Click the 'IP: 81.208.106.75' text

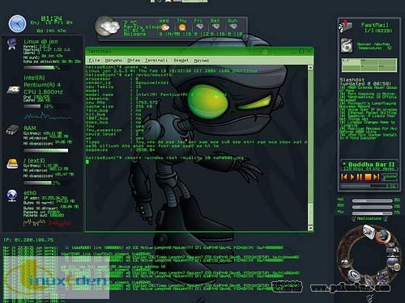click(x=28, y=240)
